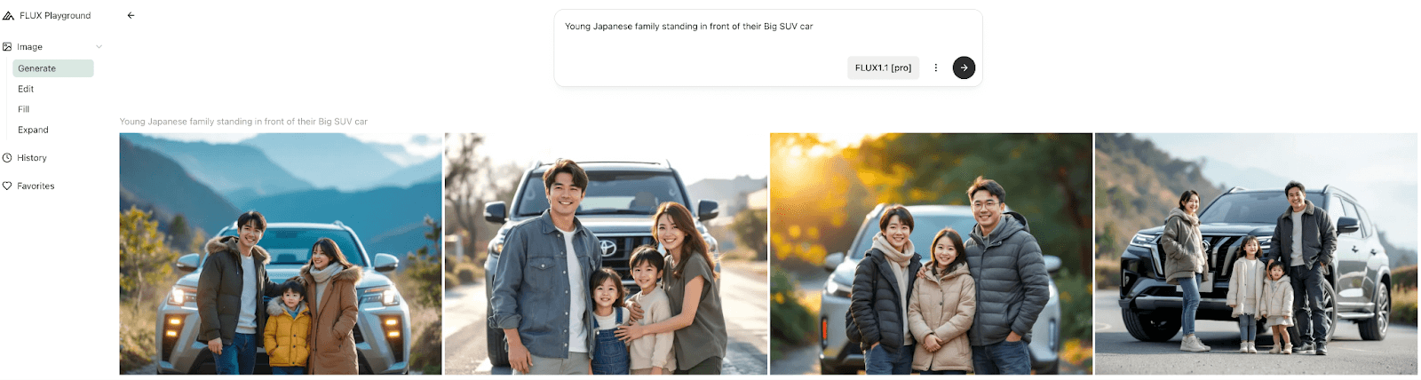1421x380 pixels.
Task: Open the family with mountain backdrop image
Action: coord(281,254)
